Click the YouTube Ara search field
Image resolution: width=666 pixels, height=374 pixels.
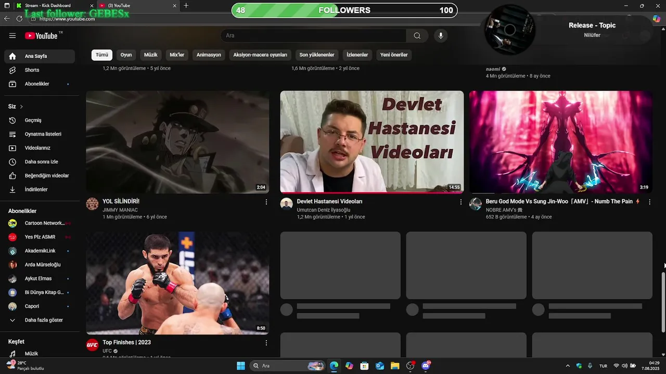click(x=314, y=36)
